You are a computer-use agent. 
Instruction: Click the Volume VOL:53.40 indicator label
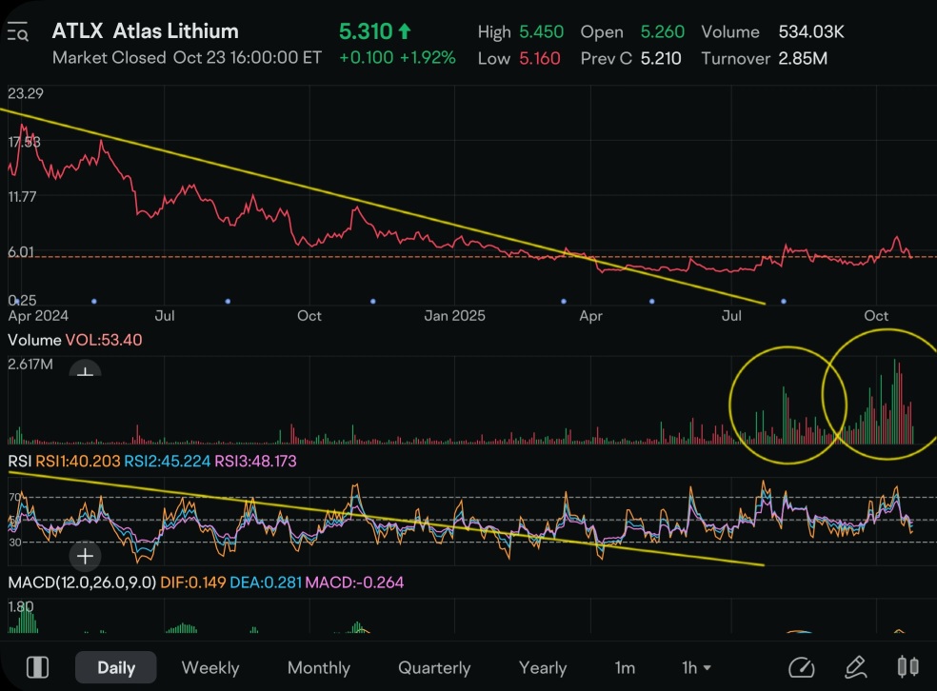click(x=75, y=340)
